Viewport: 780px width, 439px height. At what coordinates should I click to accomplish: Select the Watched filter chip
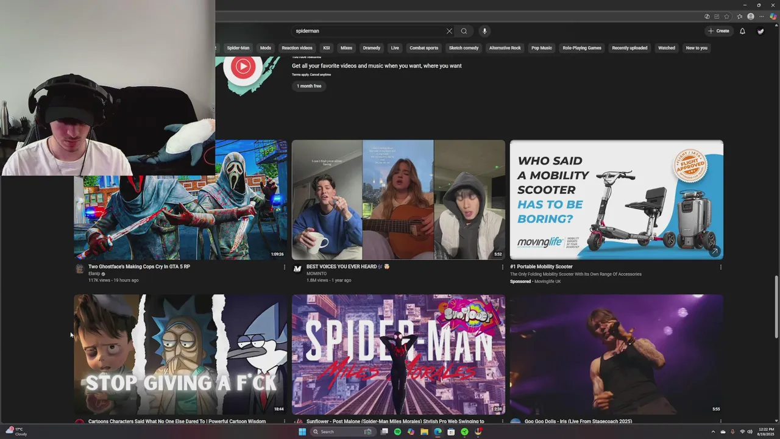pos(667,48)
